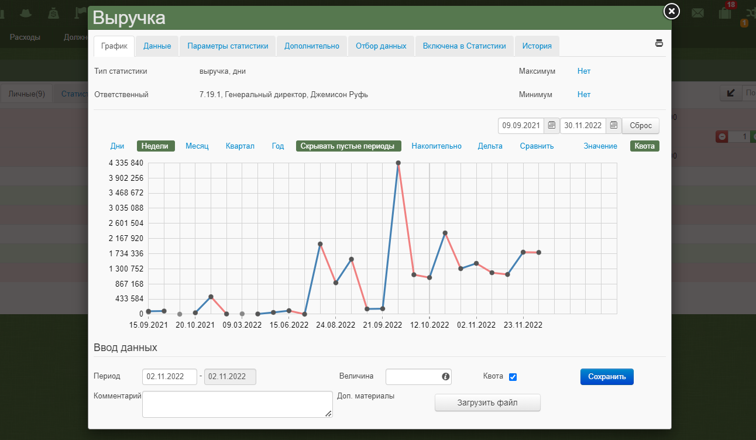The height and width of the screenshot is (440, 756).
Task: Click the hat icon in the background top bar
Action: pos(26,12)
